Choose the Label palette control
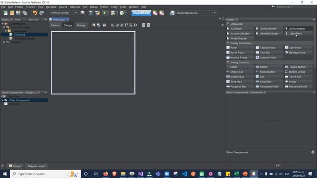Screen dimensions: 317x178 [x=240, y=67]
